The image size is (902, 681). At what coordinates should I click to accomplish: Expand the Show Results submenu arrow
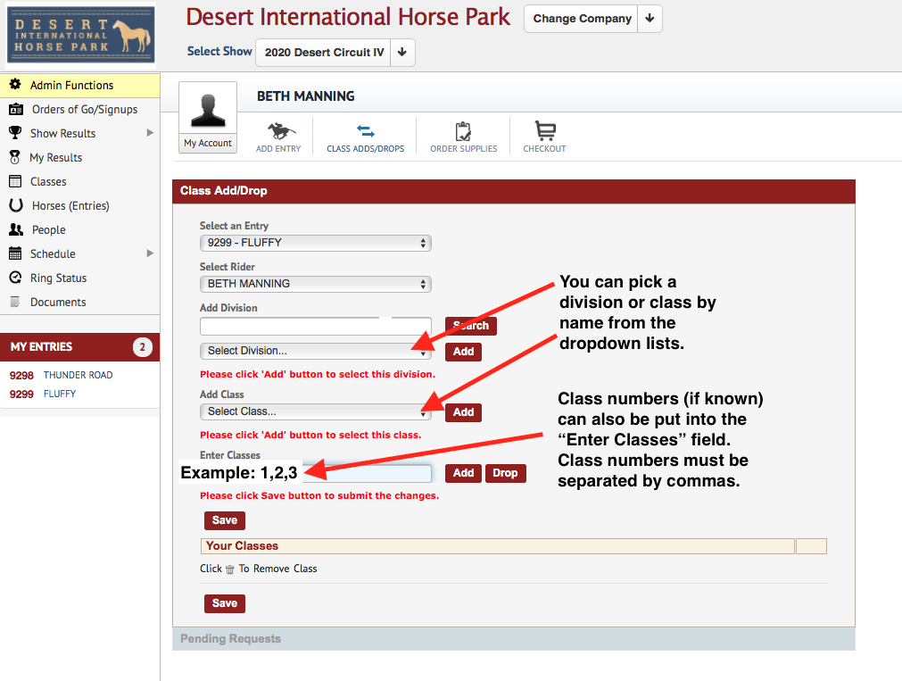(150, 133)
